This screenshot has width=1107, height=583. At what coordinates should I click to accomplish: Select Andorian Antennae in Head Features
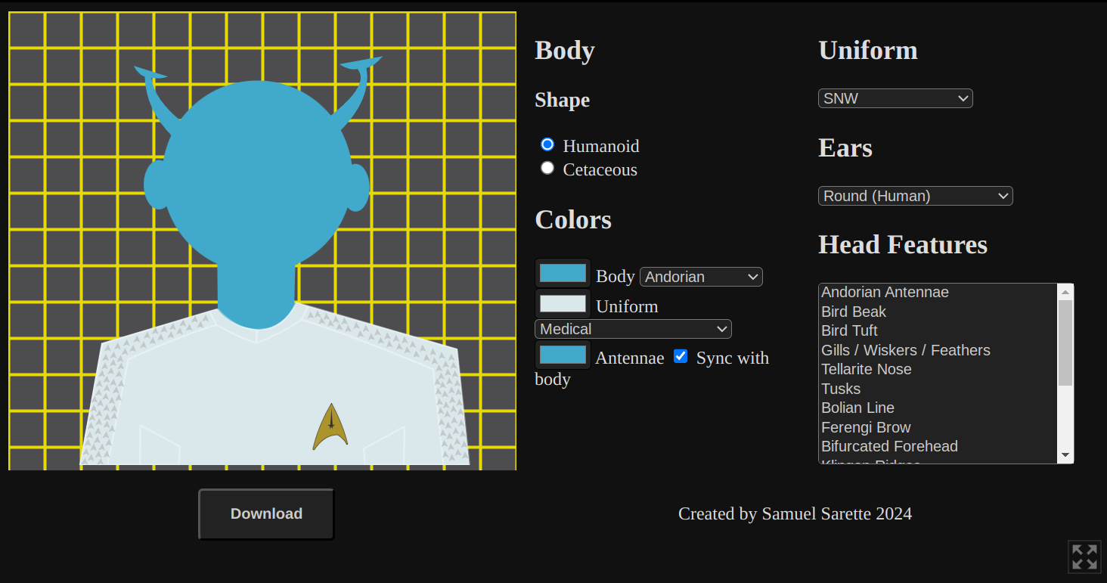click(938, 293)
